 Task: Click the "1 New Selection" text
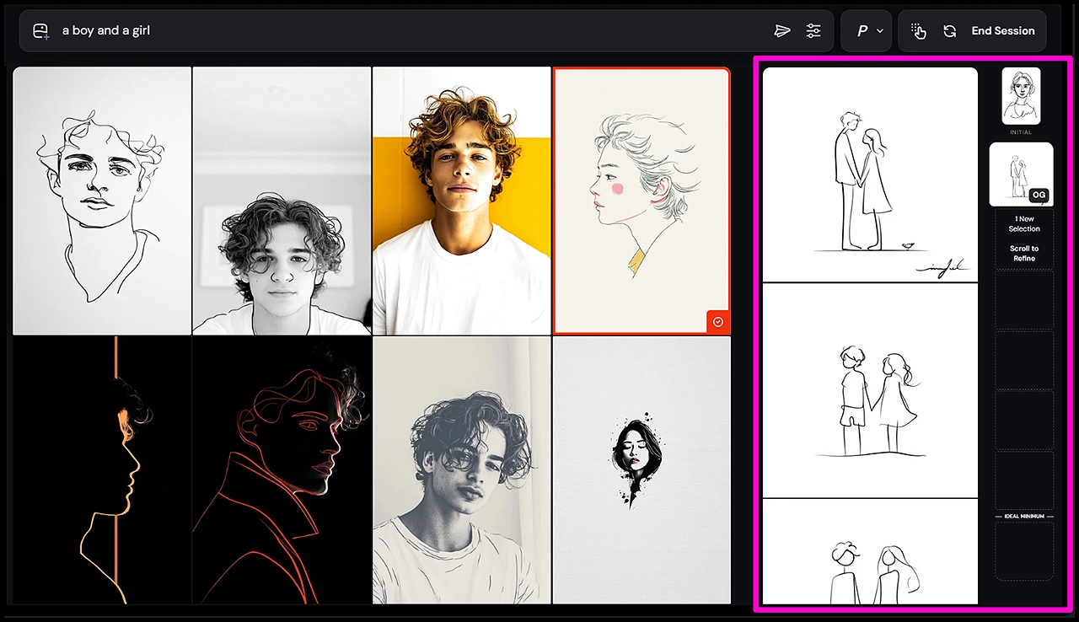point(1024,223)
